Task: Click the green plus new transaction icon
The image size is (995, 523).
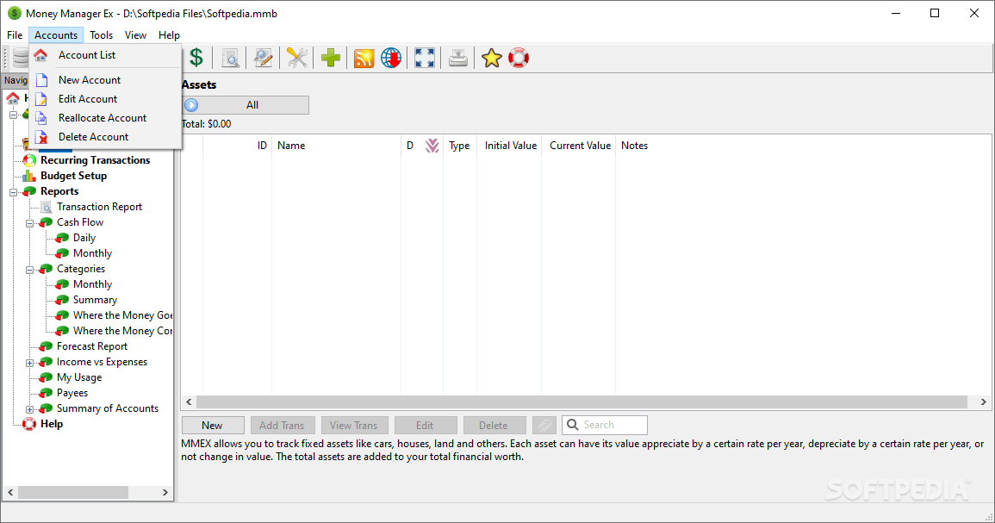Action: (x=331, y=58)
